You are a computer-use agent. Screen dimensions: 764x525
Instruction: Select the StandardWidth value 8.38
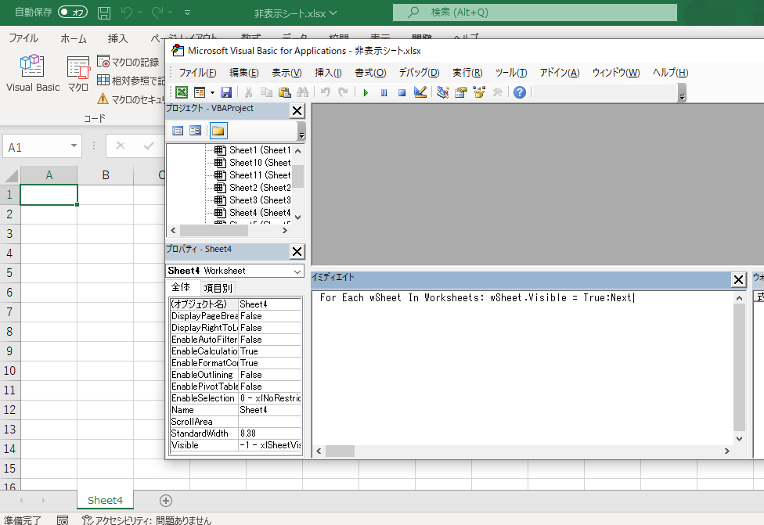[270, 433]
